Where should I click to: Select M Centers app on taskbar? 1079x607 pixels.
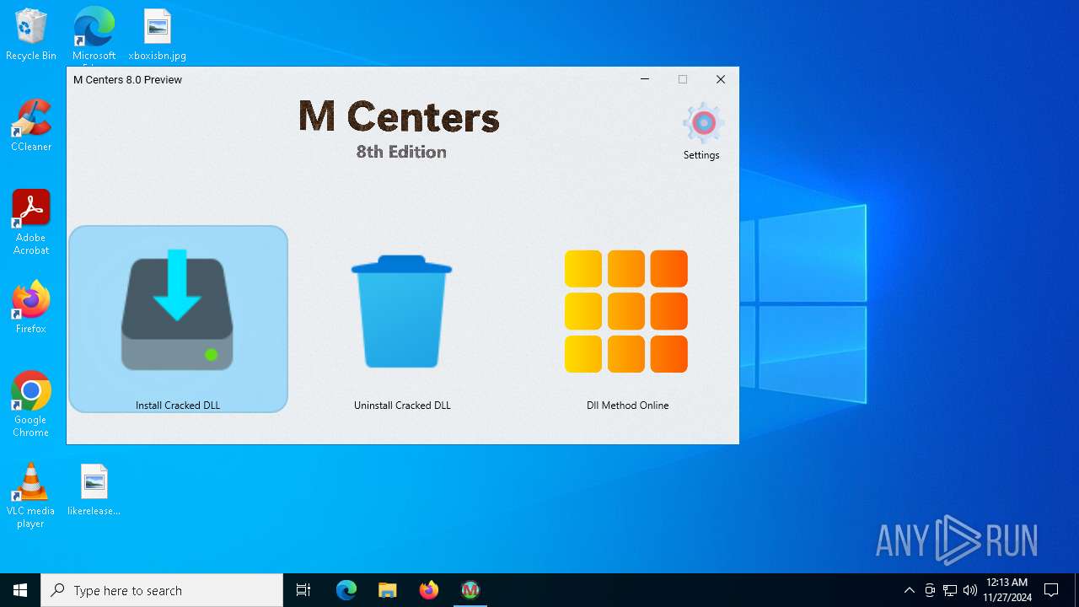point(470,590)
